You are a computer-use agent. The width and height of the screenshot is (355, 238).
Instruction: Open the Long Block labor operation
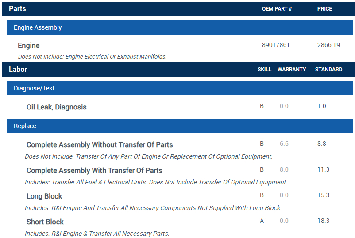coord(44,196)
